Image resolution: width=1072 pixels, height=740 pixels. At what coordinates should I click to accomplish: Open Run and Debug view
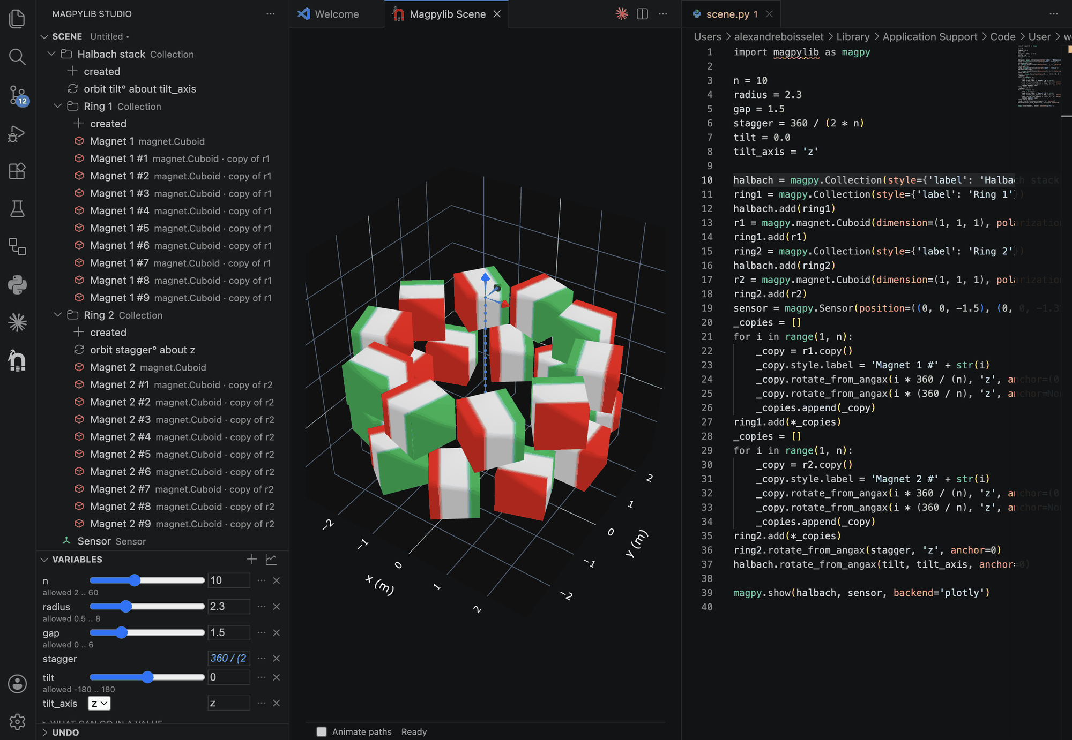(x=17, y=133)
